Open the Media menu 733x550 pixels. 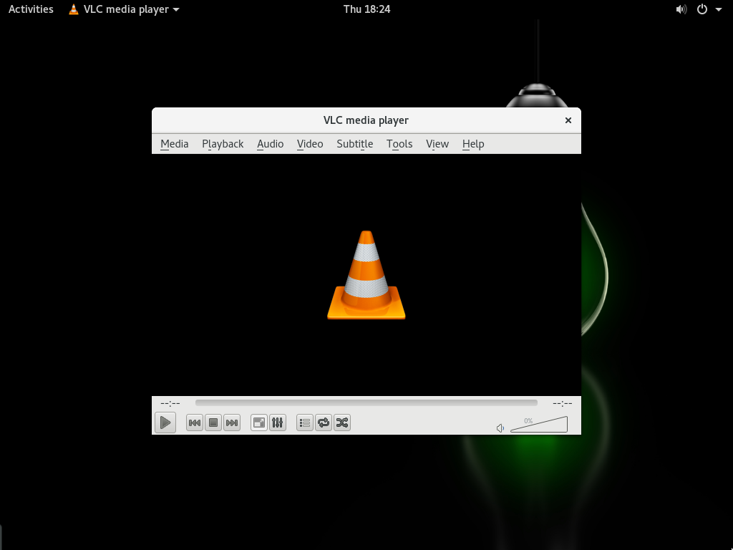coord(174,144)
